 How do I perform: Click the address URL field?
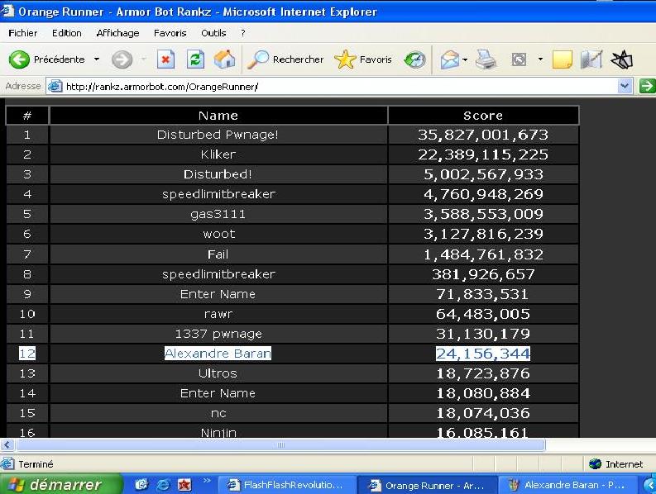coord(333,87)
